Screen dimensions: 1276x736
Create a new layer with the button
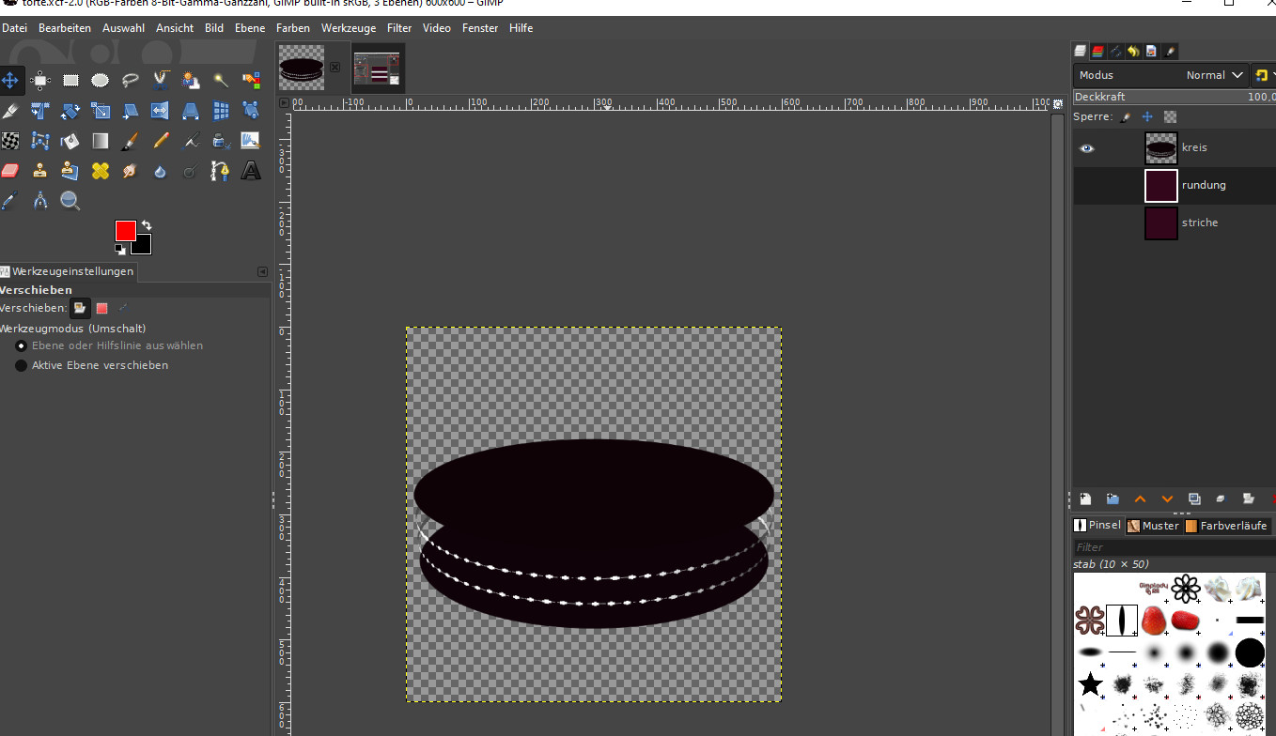pos(1085,499)
